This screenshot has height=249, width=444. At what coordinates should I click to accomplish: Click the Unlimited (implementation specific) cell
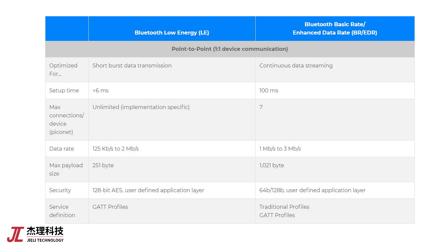141,107
